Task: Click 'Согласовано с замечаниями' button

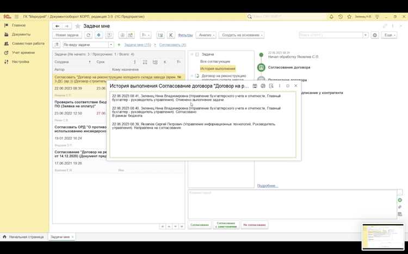Action: pyautogui.click(x=226, y=225)
